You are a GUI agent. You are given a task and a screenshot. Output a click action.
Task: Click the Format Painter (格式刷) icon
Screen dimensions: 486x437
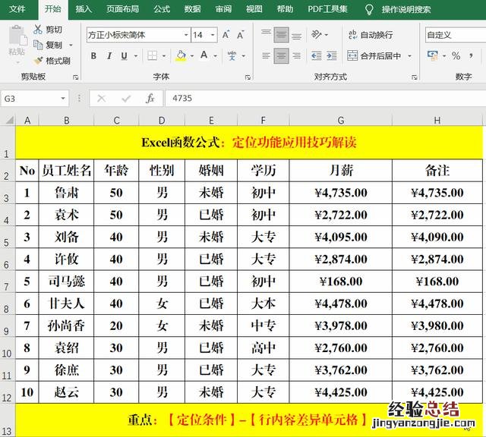(38, 61)
